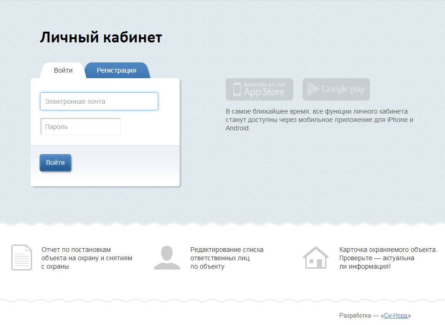Select the person silhouette icon
This screenshot has height=325, width=445.
click(167, 258)
